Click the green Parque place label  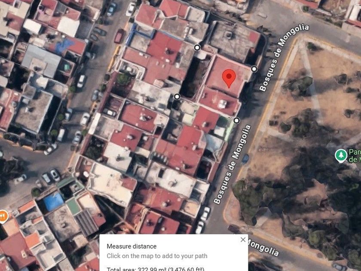pyautogui.click(x=355, y=156)
